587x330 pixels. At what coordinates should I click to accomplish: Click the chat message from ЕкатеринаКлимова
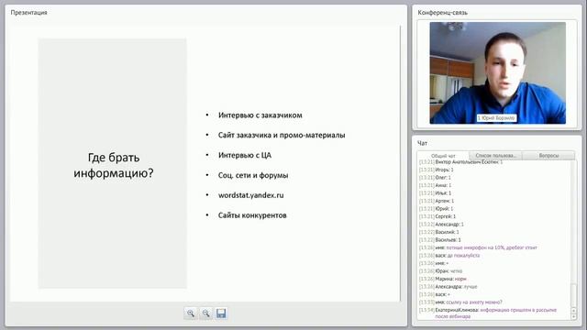(x=488, y=313)
